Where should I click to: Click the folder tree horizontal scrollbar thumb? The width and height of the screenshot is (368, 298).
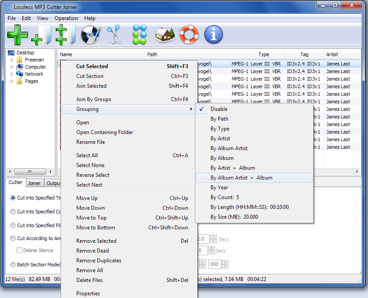(30, 171)
